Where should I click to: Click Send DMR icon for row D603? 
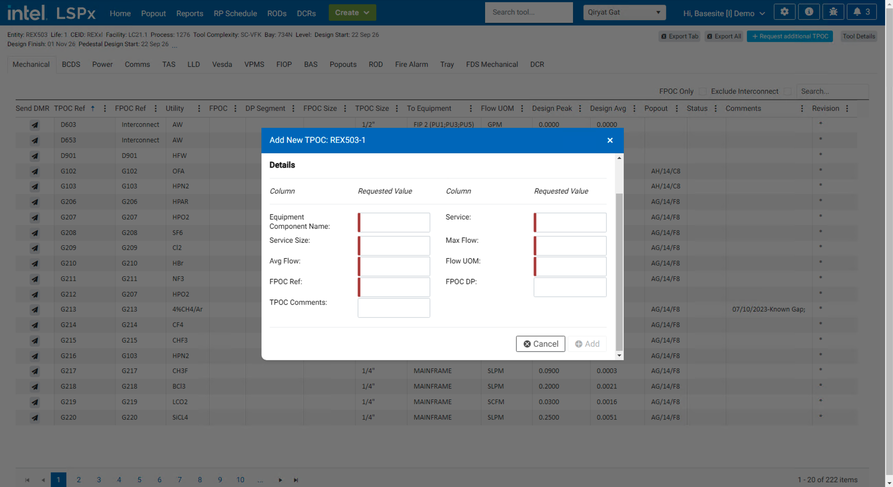[x=35, y=125]
